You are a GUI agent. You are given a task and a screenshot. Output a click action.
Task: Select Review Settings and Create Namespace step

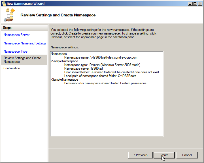pyautogui.click(x=24, y=60)
